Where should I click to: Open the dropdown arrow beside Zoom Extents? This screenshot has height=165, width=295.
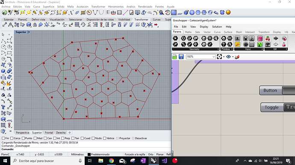[x=224, y=57]
